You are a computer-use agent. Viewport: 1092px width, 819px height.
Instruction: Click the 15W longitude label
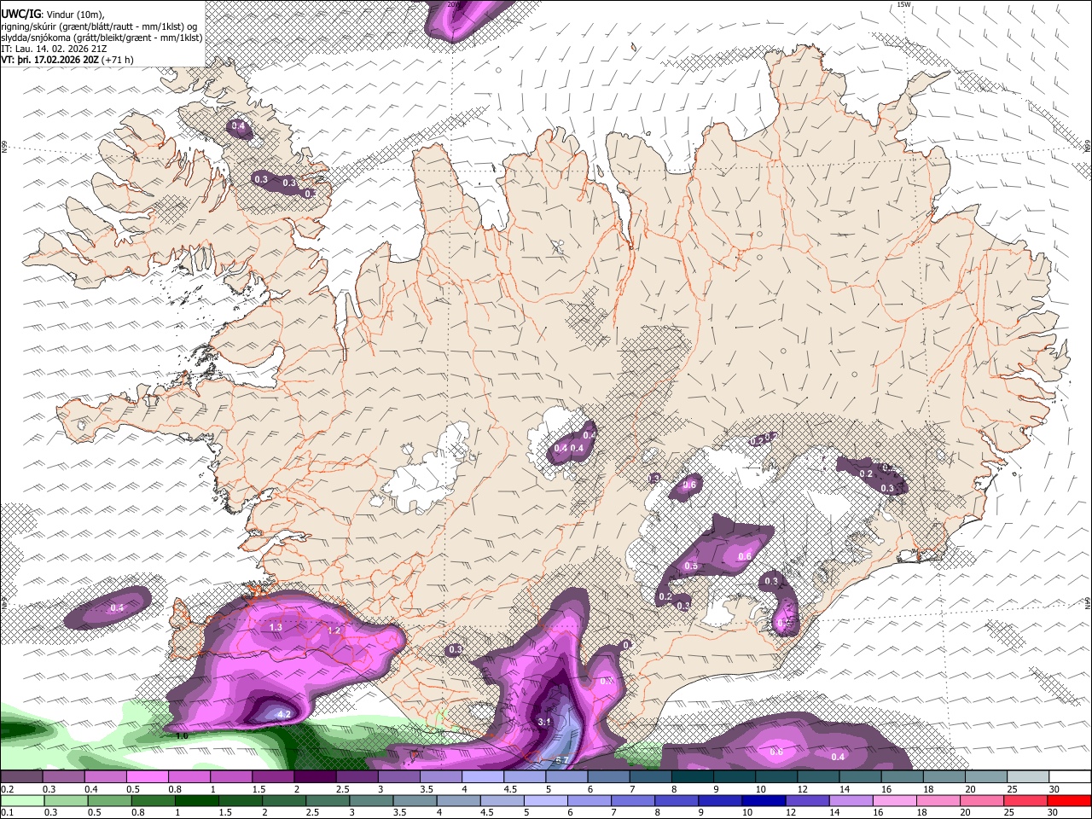(903, 4)
